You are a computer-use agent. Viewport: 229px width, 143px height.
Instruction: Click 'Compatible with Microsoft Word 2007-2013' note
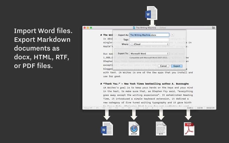149,58
